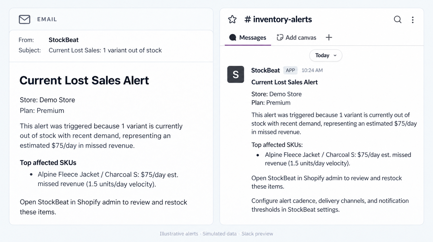Add a new tab with plus button
The height and width of the screenshot is (242, 433).
(329, 37)
